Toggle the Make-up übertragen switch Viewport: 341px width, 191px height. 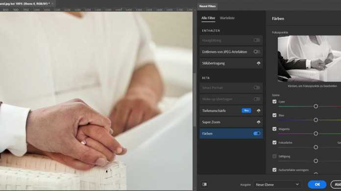pyautogui.click(x=257, y=99)
